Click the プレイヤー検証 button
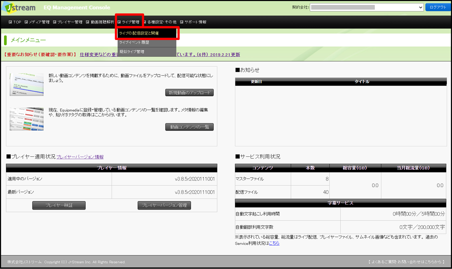The image size is (452, 269). [x=59, y=205]
